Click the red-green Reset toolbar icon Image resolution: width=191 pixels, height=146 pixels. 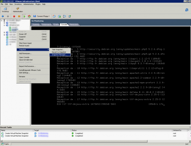click(x=29, y=16)
